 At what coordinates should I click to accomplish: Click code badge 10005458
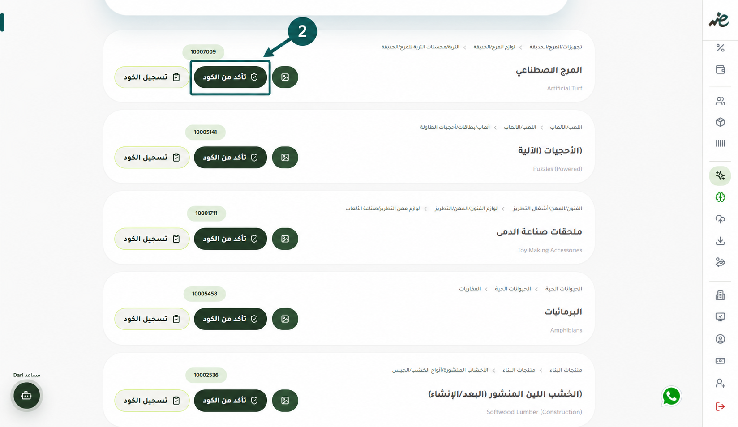pyautogui.click(x=205, y=294)
